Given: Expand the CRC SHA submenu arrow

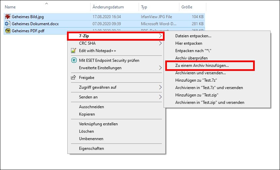Looking at the screenshot, I should [x=160, y=43].
